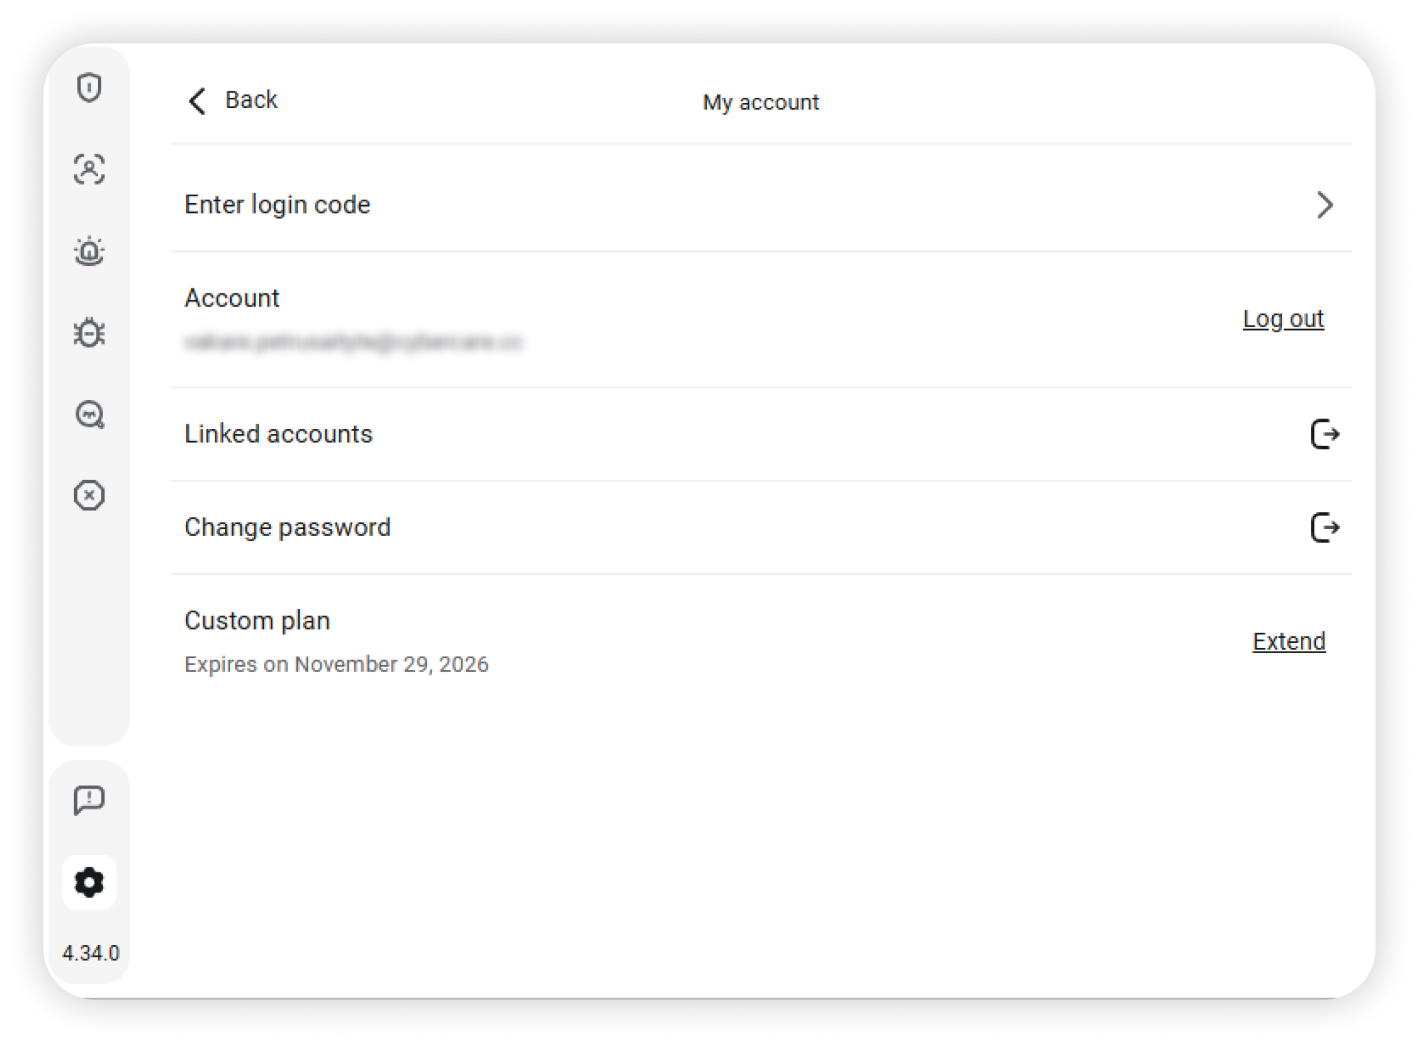1419x1043 pixels.
Task: Expand the Enter login code chevron
Action: [1324, 205]
